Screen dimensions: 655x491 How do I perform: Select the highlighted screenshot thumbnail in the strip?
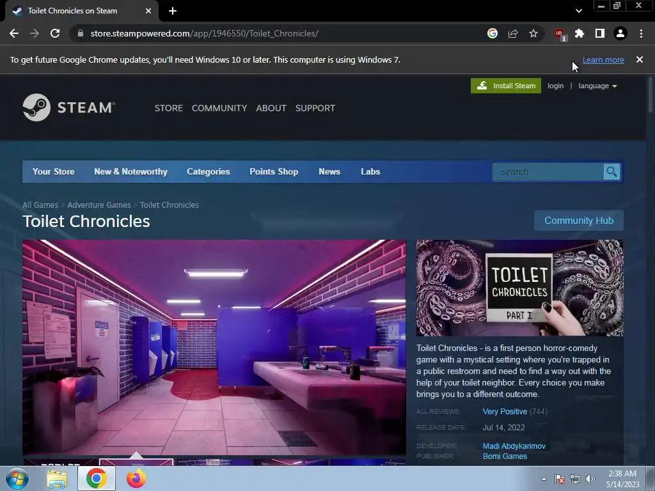pyautogui.click(x=136, y=462)
